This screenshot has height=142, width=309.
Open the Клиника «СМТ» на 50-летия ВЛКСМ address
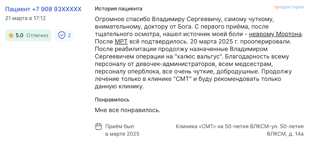pyautogui.click(x=240, y=130)
